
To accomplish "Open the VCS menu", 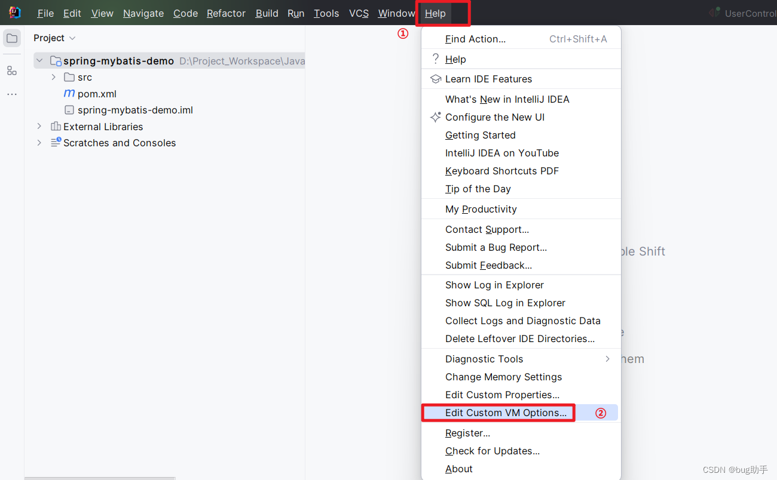I will pos(359,13).
